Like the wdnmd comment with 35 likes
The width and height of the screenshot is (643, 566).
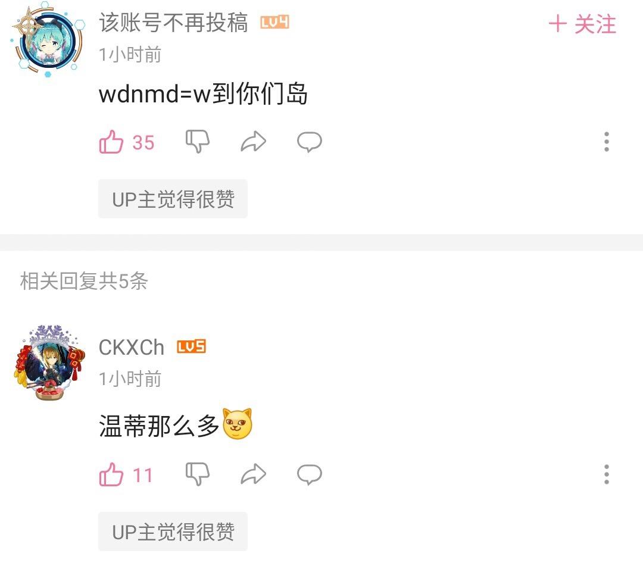(x=111, y=142)
